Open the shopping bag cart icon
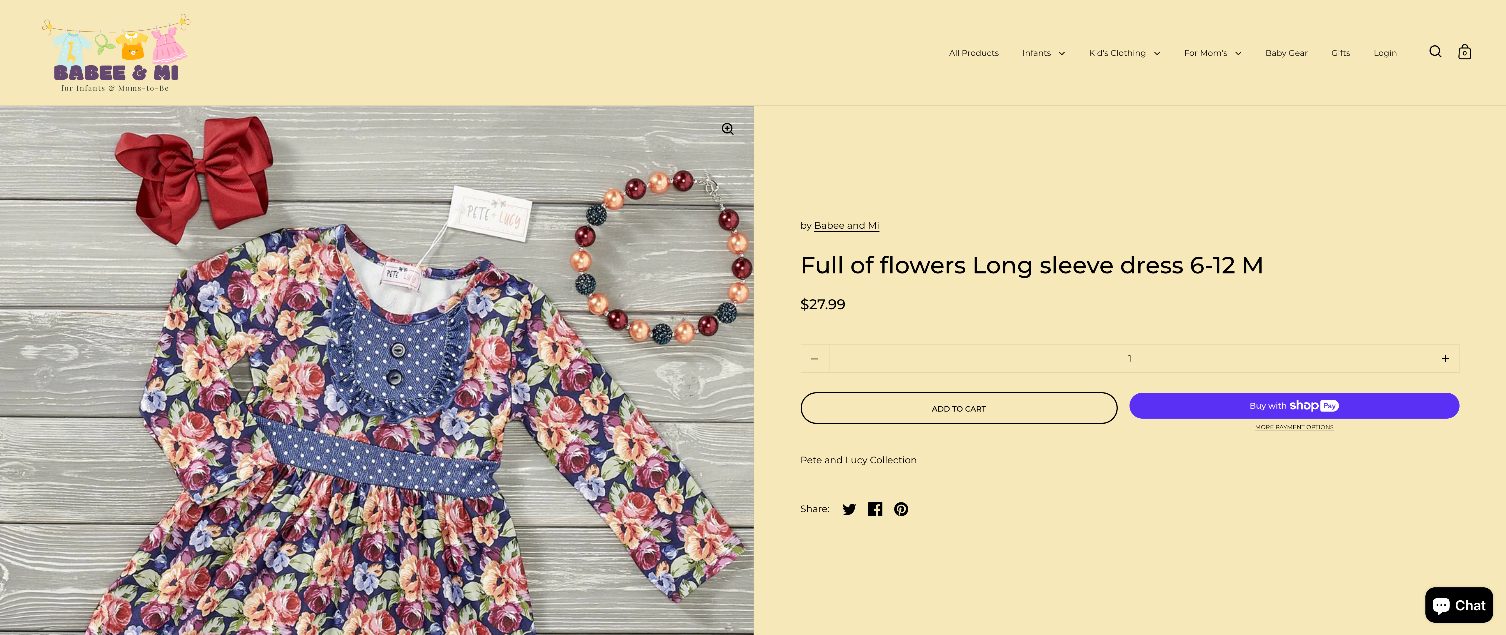This screenshot has width=1506, height=635. coord(1465,52)
